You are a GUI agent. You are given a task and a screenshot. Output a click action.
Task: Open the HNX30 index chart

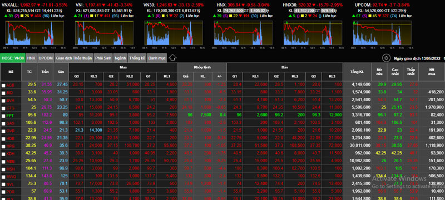[313, 33]
